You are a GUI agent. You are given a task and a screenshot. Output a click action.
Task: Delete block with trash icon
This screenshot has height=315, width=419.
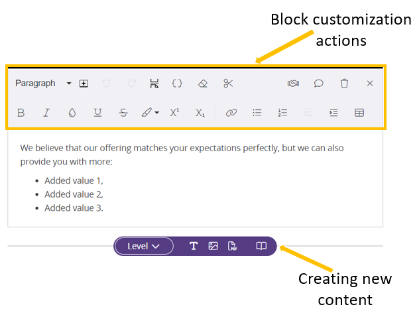[344, 84]
